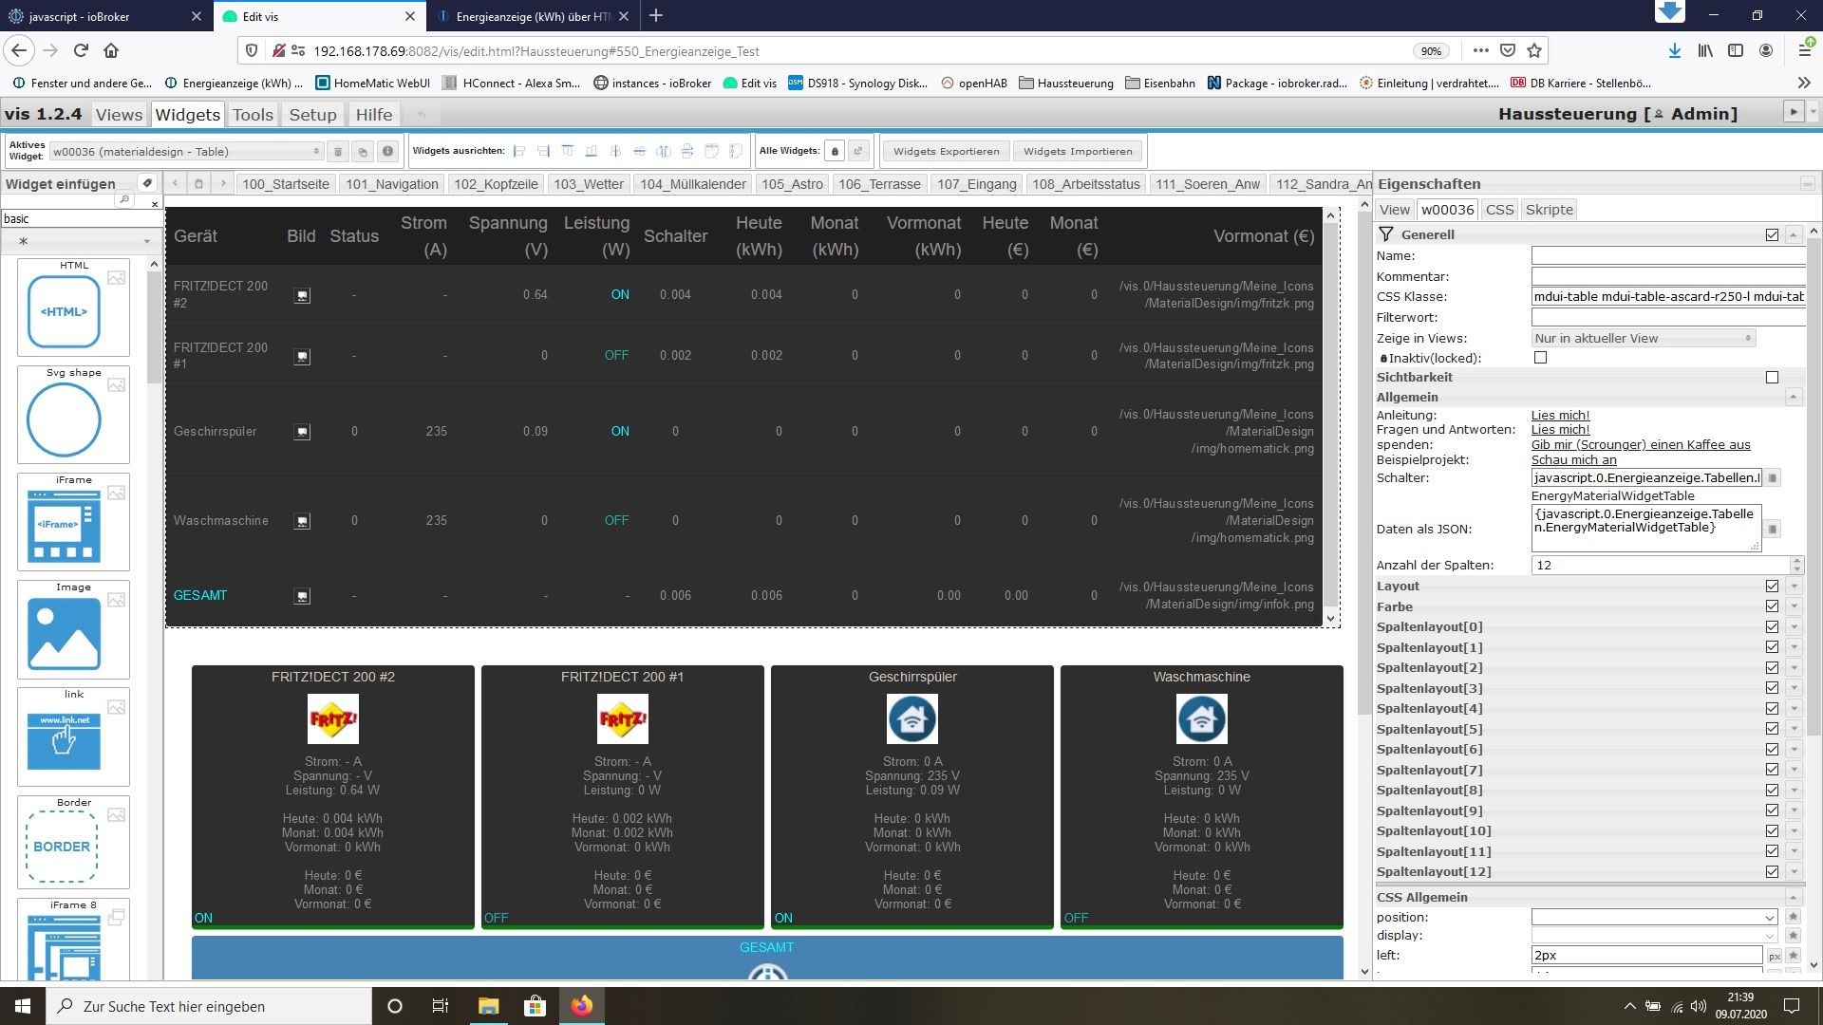This screenshot has height=1025, width=1823.
Task: Toggle the Layout group checkbox
Action: (1772, 587)
